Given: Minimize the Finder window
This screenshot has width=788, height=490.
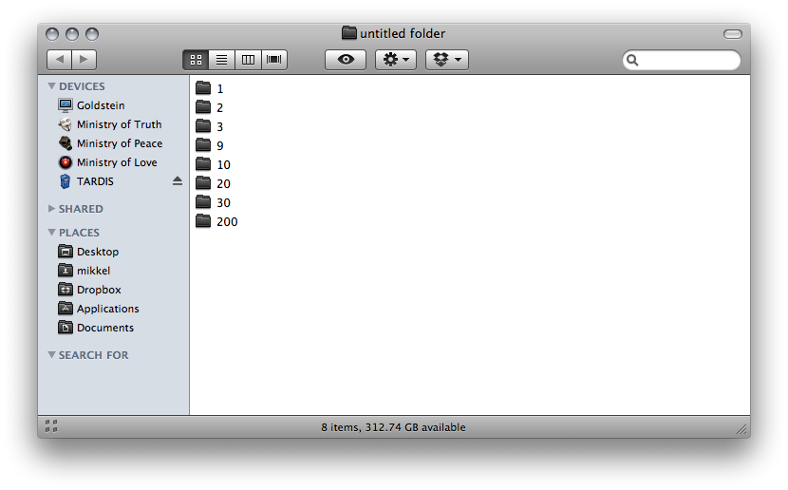Looking at the screenshot, I should coord(72,34).
